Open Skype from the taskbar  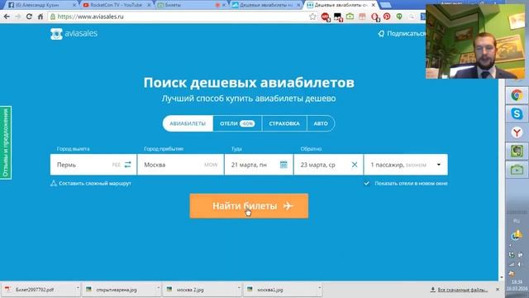point(517,114)
